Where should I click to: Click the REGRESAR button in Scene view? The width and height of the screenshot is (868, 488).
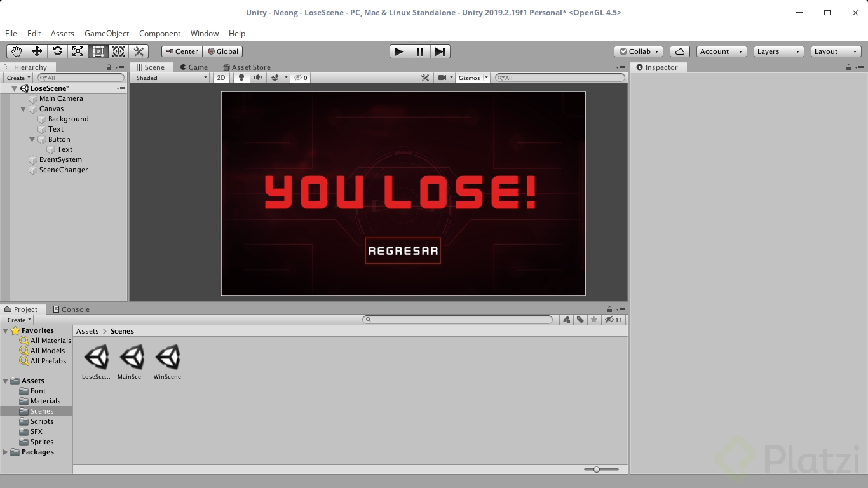tap(403, 250)
